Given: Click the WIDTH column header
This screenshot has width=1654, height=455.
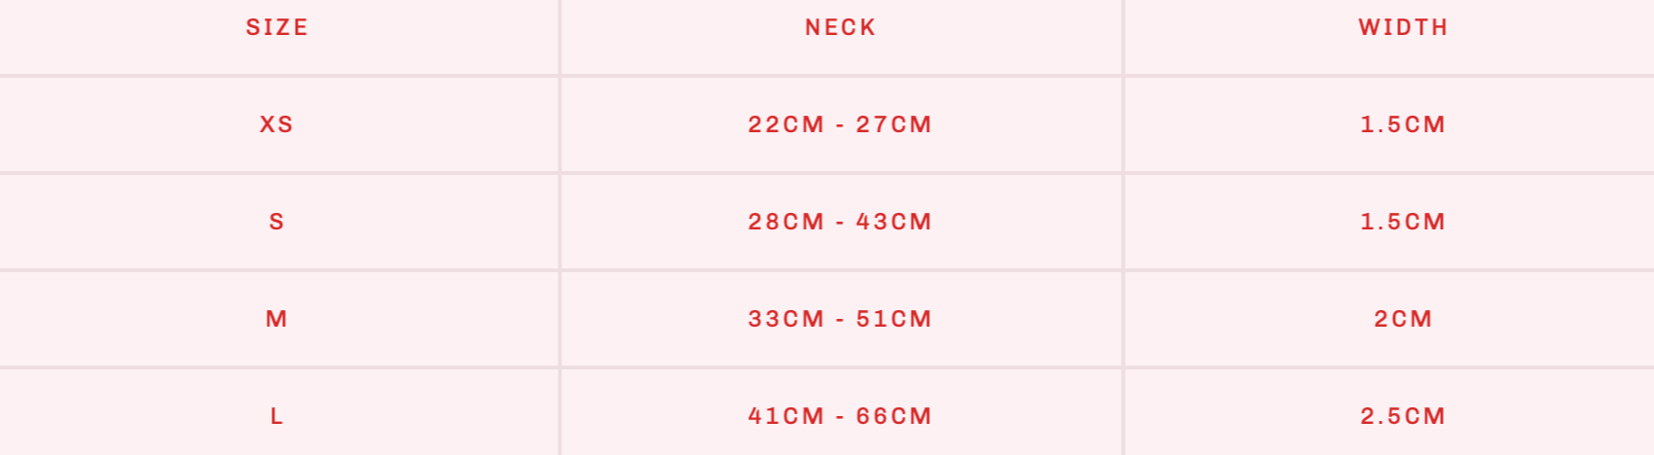Looking at the screenshot, I should 1403,27.
